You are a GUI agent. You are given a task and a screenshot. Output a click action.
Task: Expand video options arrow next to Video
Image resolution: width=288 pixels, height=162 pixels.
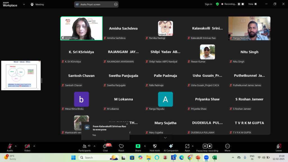(34, 146)
